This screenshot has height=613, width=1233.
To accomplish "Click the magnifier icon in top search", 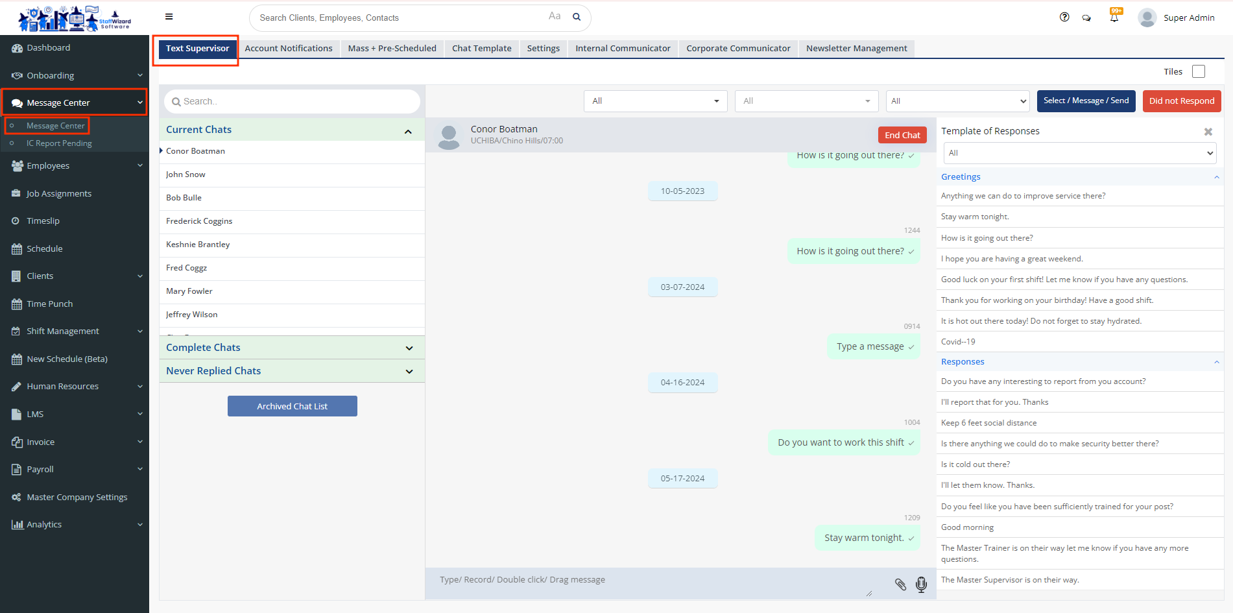I will tap(577, 17).
